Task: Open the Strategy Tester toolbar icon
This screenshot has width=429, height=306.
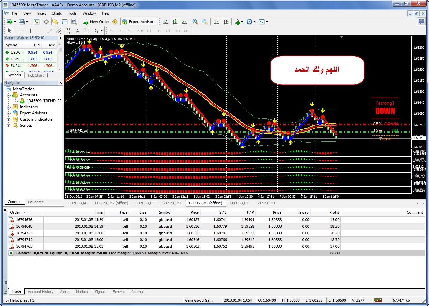Action: (x=74, y=22)
